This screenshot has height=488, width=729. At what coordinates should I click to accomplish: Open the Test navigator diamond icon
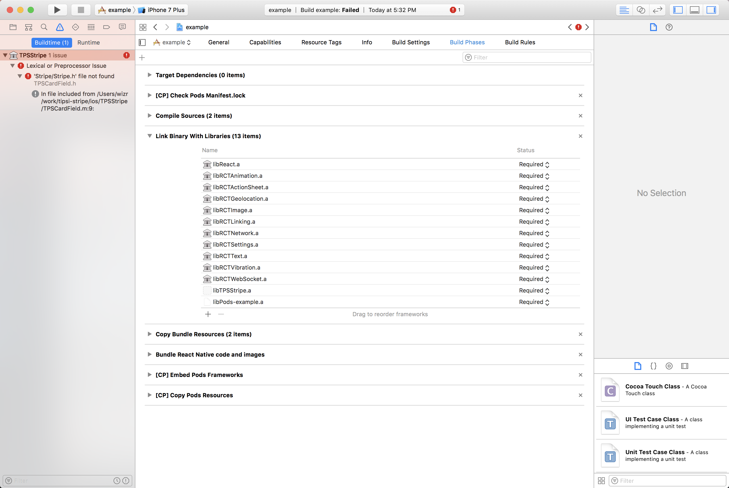pos(76,27)
